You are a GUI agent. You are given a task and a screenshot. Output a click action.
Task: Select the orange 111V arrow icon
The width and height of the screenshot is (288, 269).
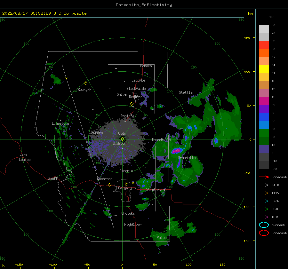click(264, 193)
